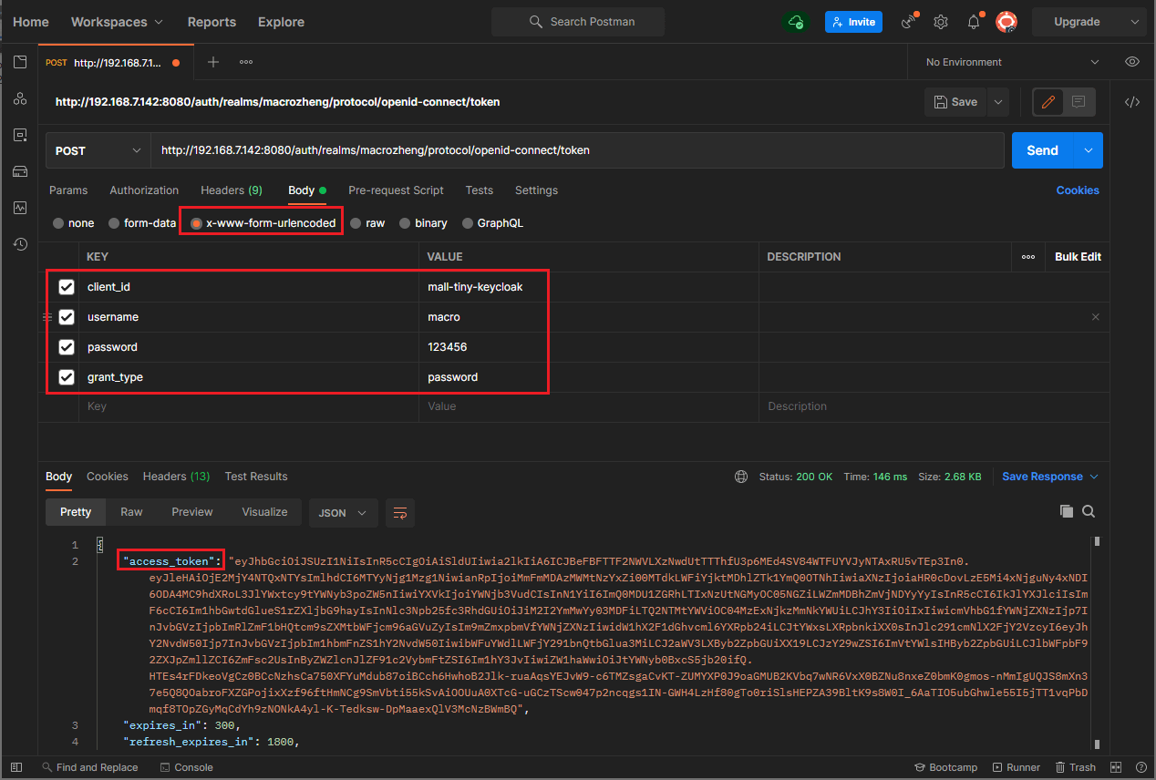
Task: Open the Monitors sidebar icon
Action: pos(20,208)
